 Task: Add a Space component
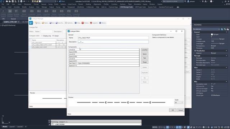(x=144, y=54)
